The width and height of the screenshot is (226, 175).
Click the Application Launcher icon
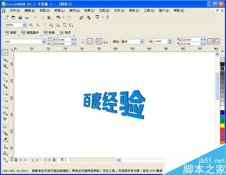[x=98, y=18]
